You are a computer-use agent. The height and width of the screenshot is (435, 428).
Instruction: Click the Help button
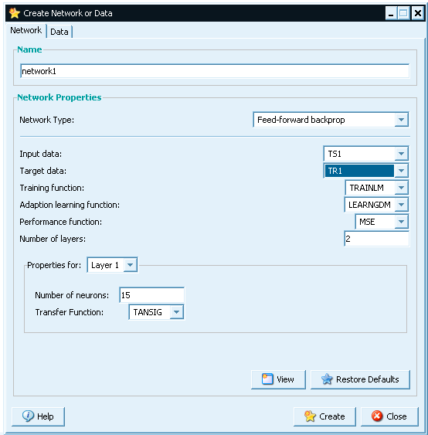[38, 416]
